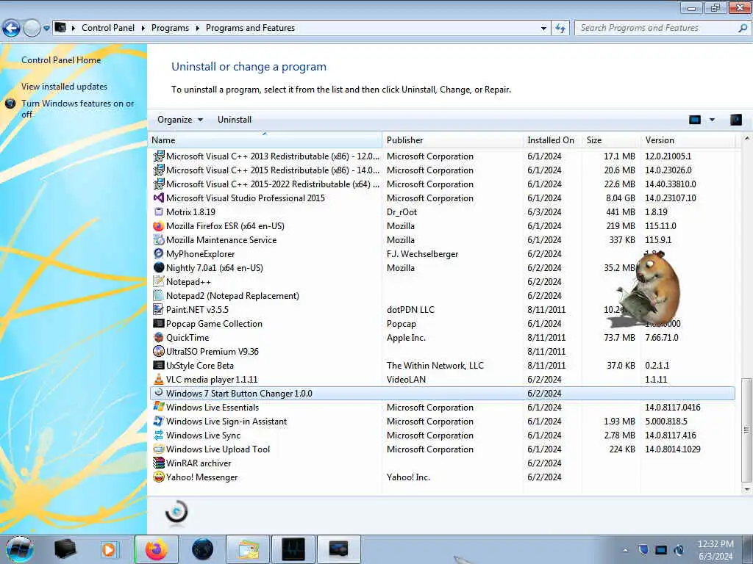This screenshot has width=753, height=564.
Task: Click the 8.04 GB size cell
Action: pyautogui.click(x=621, y=198)
